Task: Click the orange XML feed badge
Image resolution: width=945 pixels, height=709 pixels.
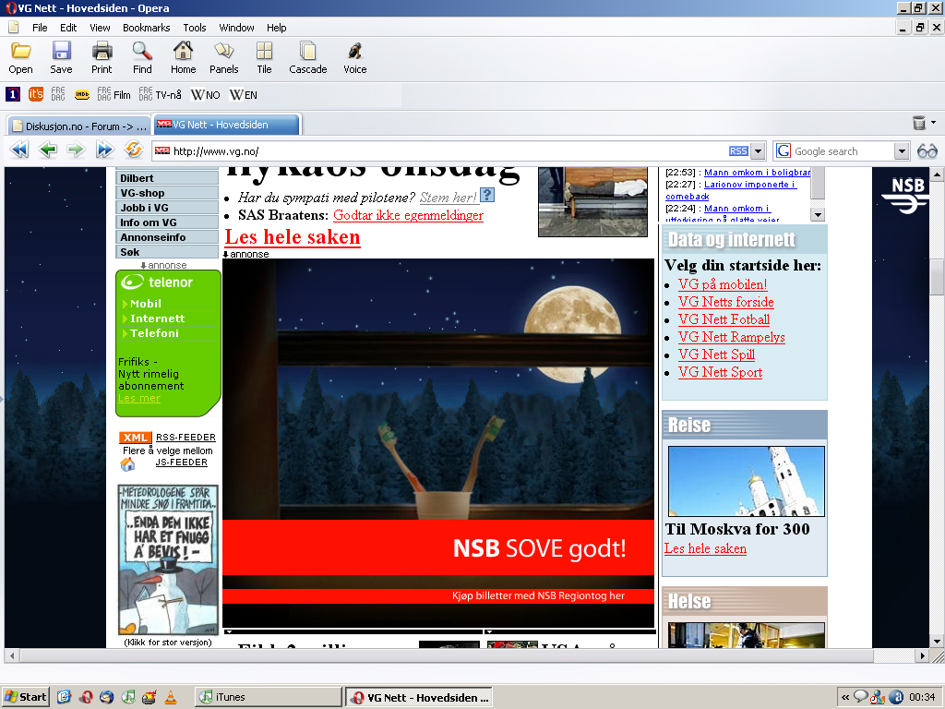Action: coord(135,438)
